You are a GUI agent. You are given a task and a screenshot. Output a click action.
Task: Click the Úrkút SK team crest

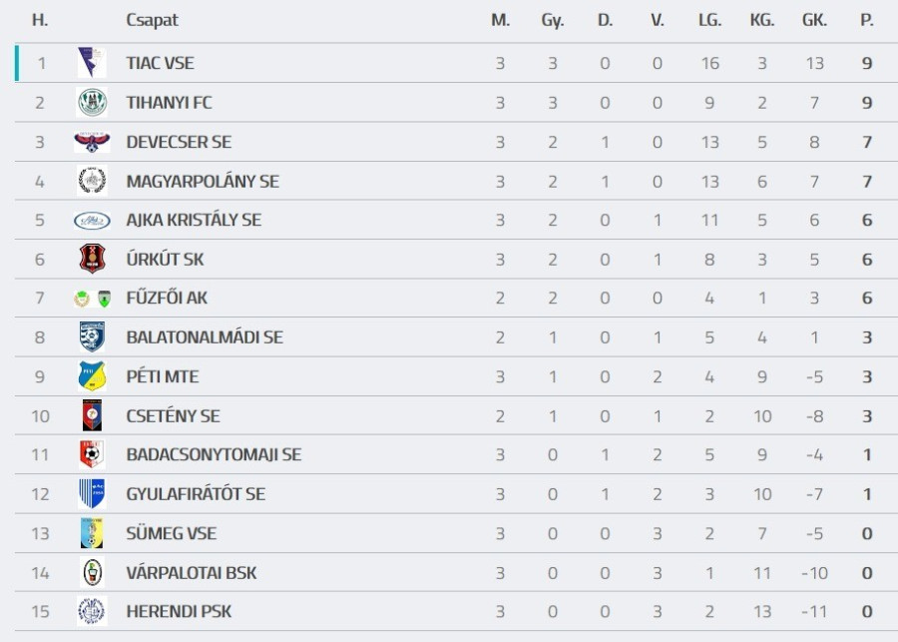[x=92, y=260]
